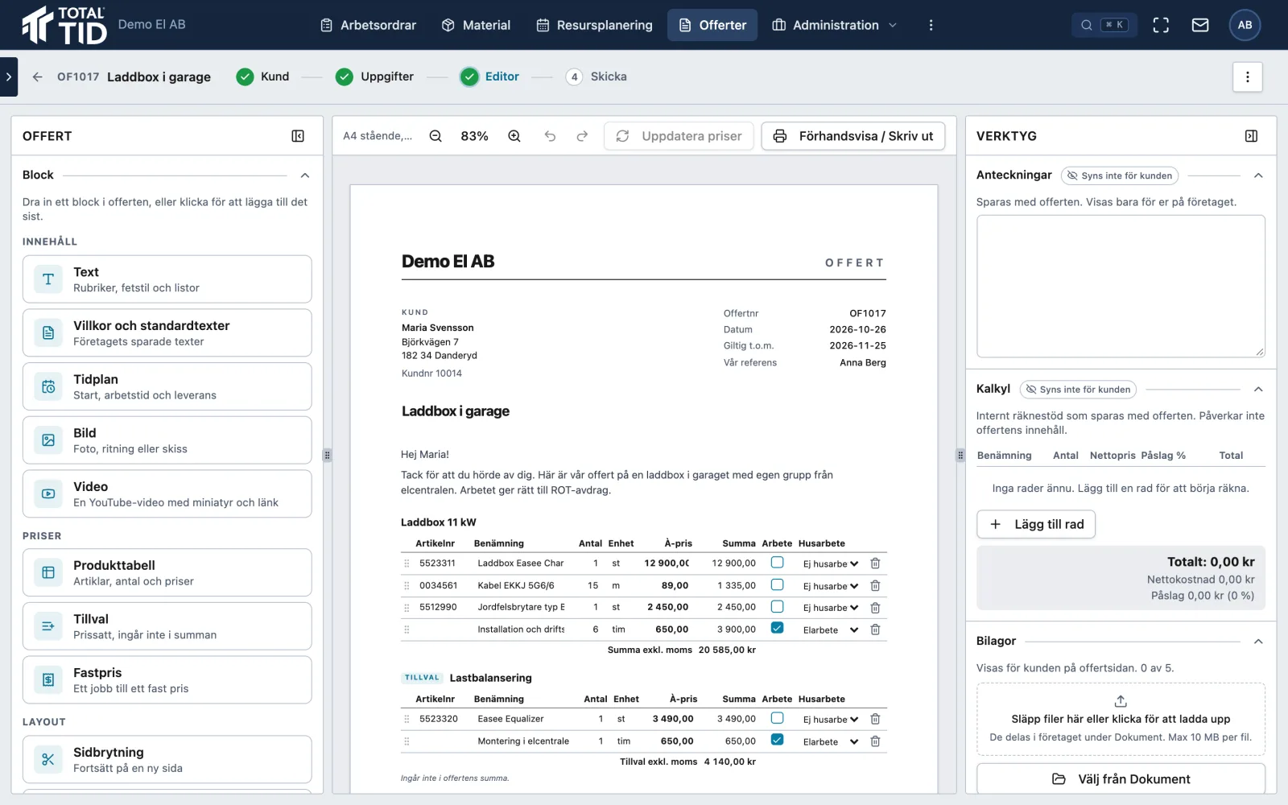
Task: Click Förhandsvisa / Skriv ut button
Action: pyautogui.click(x=853, y=136)
